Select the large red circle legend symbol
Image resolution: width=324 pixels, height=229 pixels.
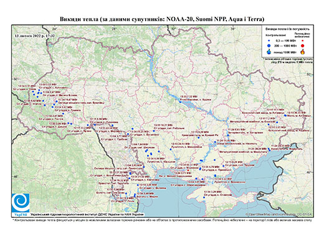(x=302, y=46)
